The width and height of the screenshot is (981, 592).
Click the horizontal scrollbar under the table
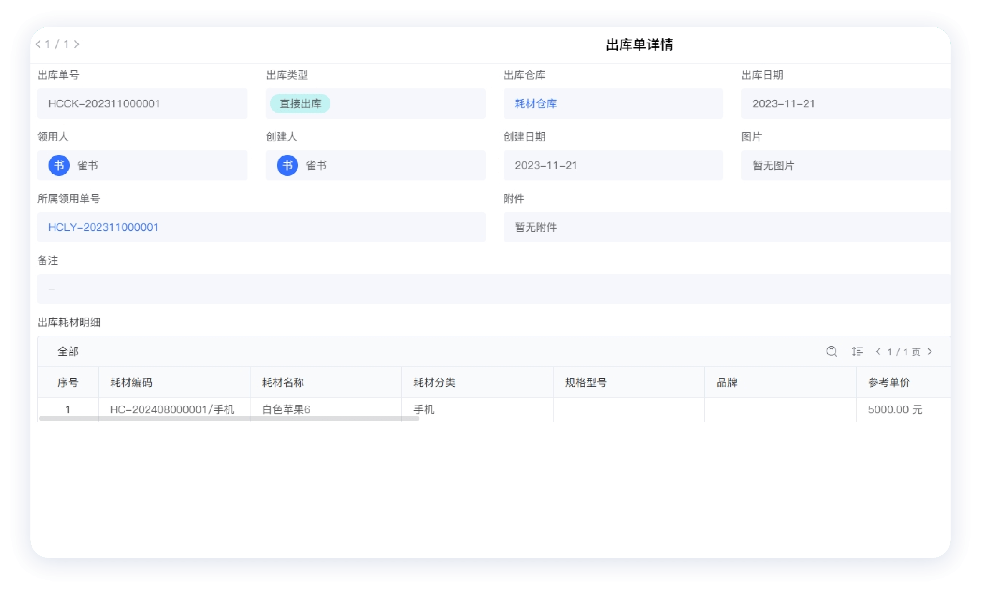point(229,419)
